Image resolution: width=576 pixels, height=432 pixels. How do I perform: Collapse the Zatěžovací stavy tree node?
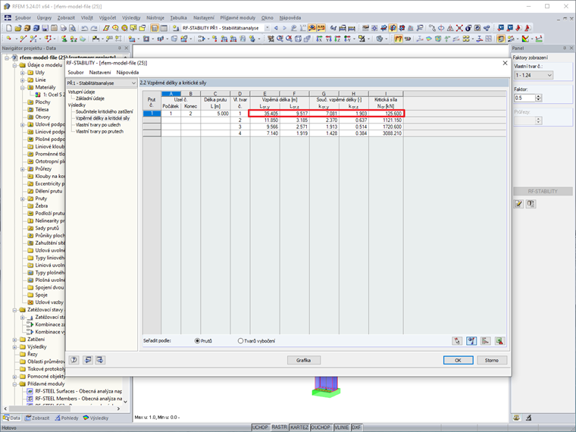click(x=14, y=310)
